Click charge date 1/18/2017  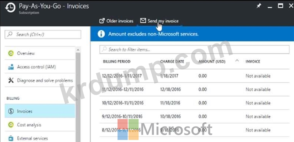coord(169,76)
